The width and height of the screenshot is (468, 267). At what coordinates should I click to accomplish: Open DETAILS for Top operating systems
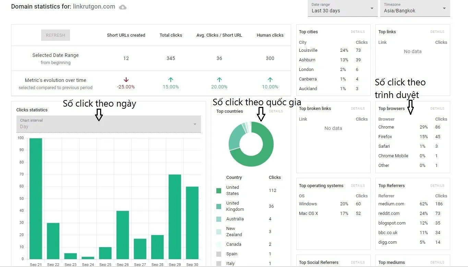(x=358, y=186)
